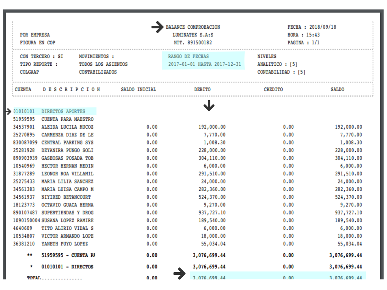Click the arrow pointing at the total debit
The width and height of the screenshot is (387, 290).
tap(180, 274)
